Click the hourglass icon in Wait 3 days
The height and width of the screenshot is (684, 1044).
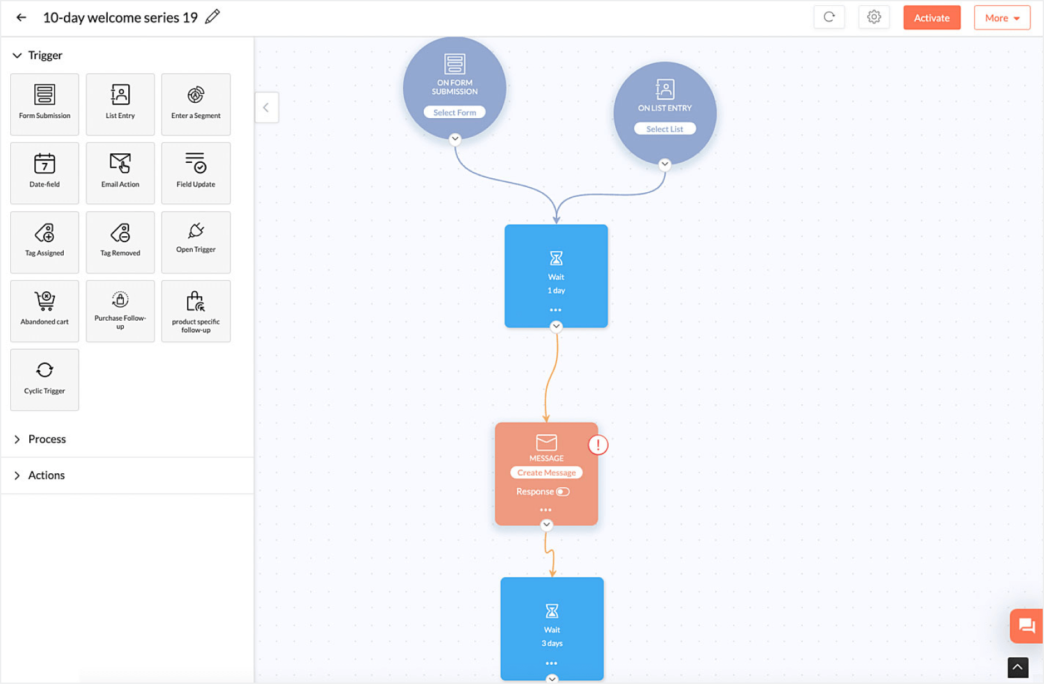click(x=552, y=611)
